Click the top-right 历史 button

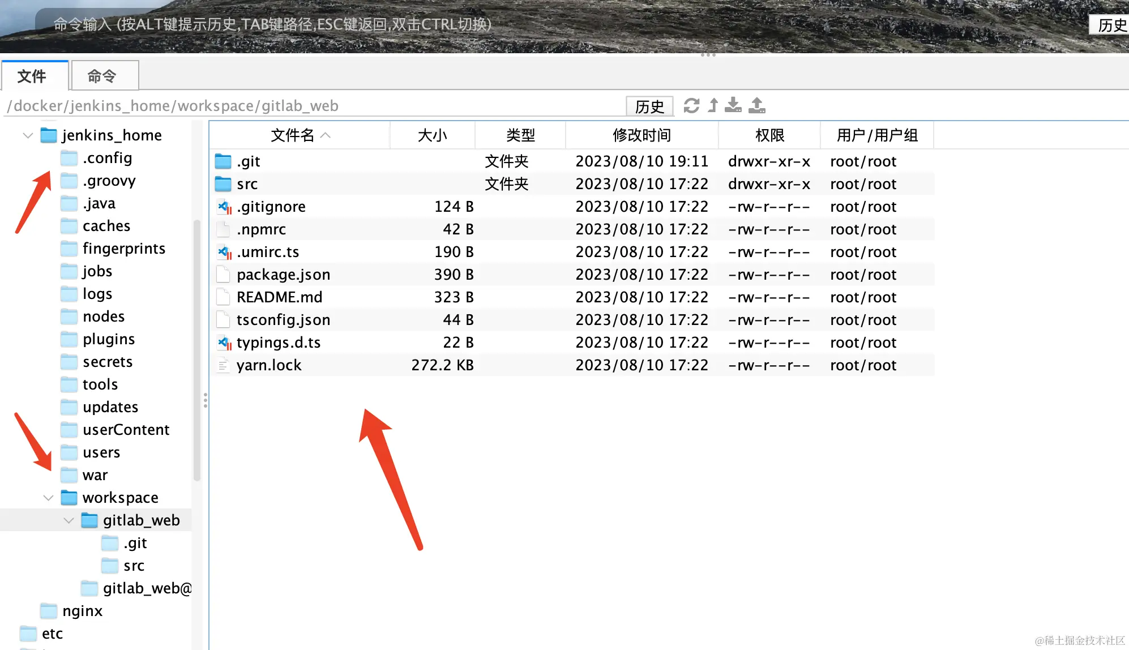coord(1110,25)
